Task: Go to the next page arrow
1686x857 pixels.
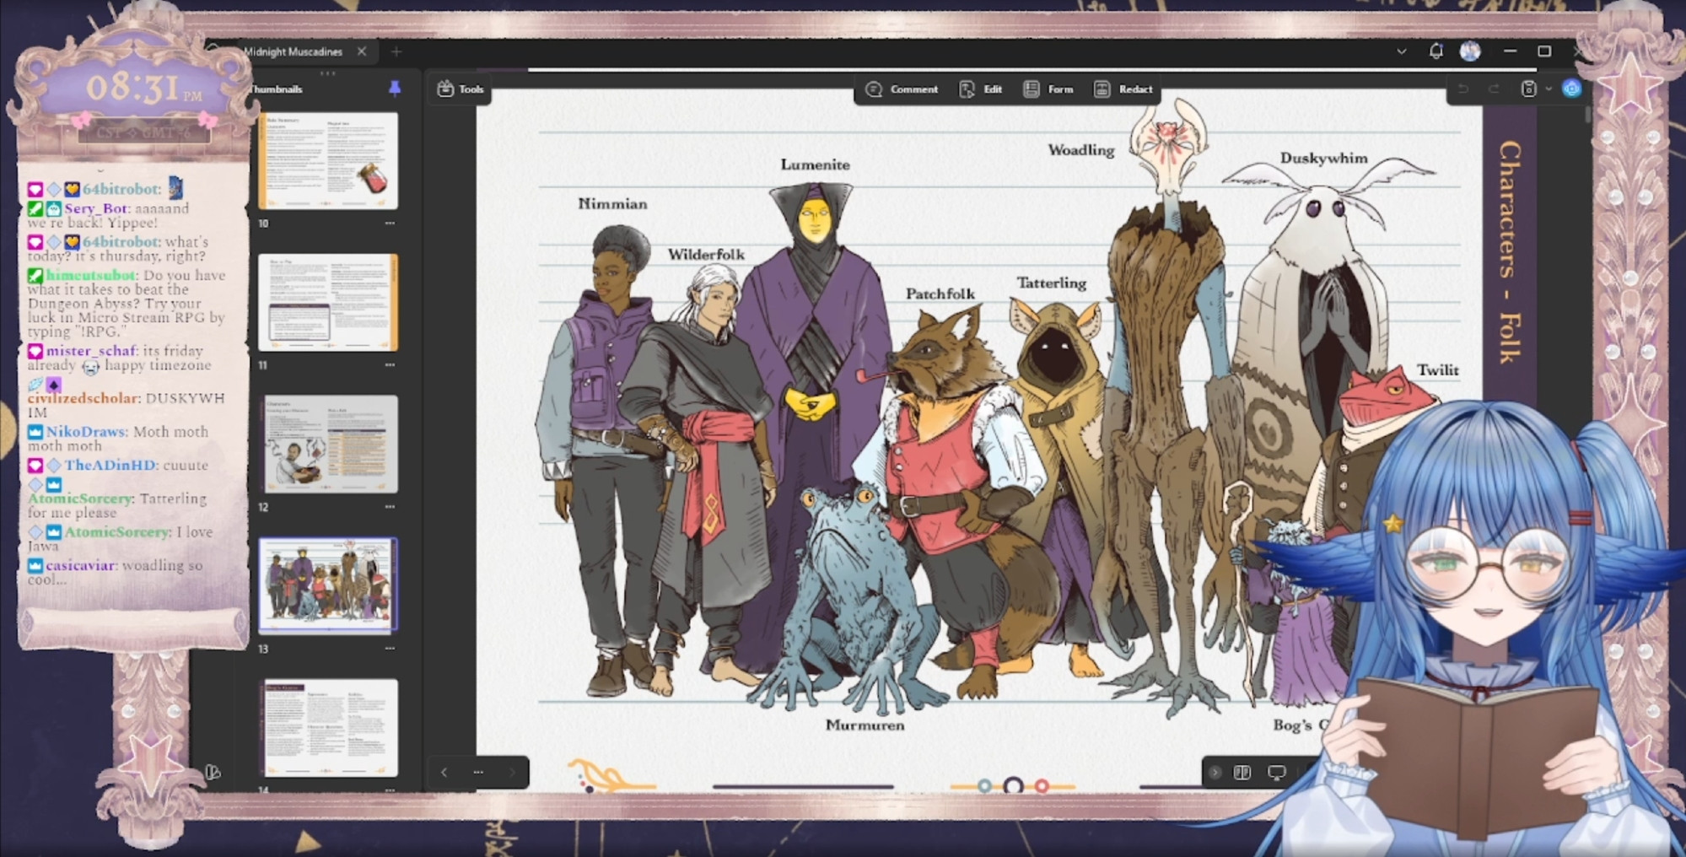Action: (512, 772)
